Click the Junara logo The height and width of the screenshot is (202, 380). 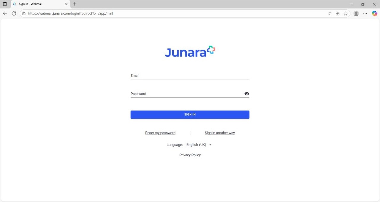(x=190, y=52)
